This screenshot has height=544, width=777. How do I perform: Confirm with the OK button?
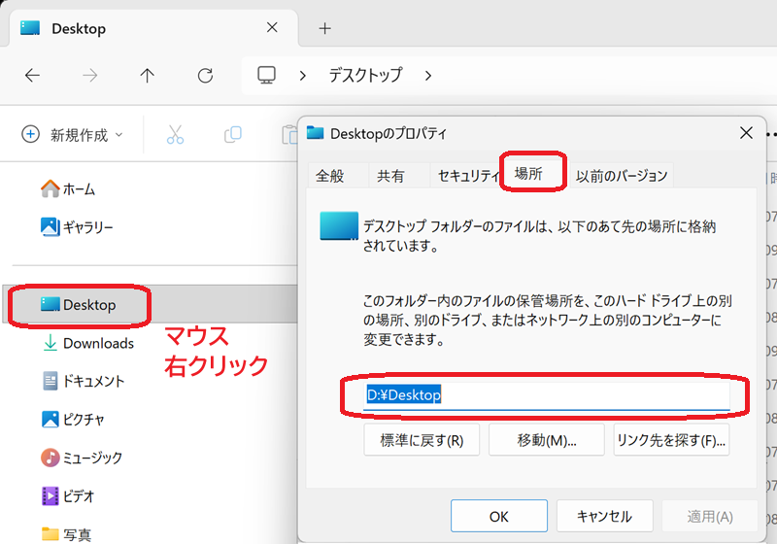point(499,516)
